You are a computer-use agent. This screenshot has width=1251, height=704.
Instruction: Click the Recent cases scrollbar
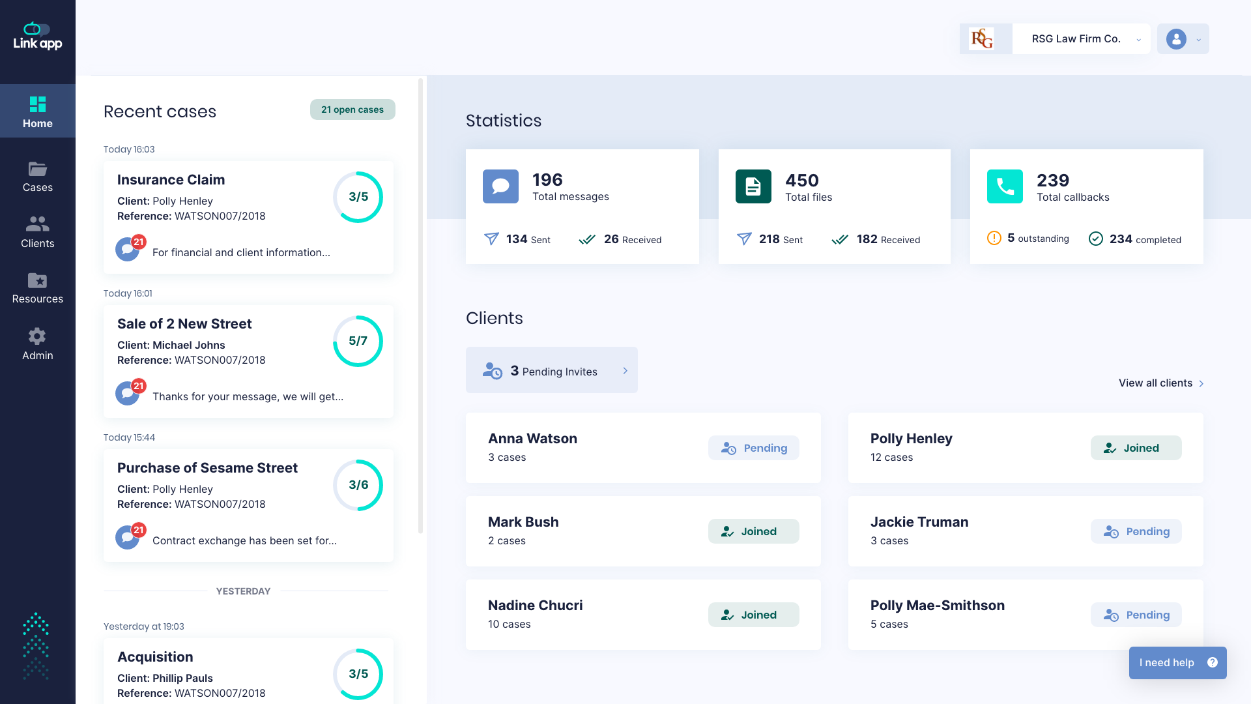tap(420, 305)
